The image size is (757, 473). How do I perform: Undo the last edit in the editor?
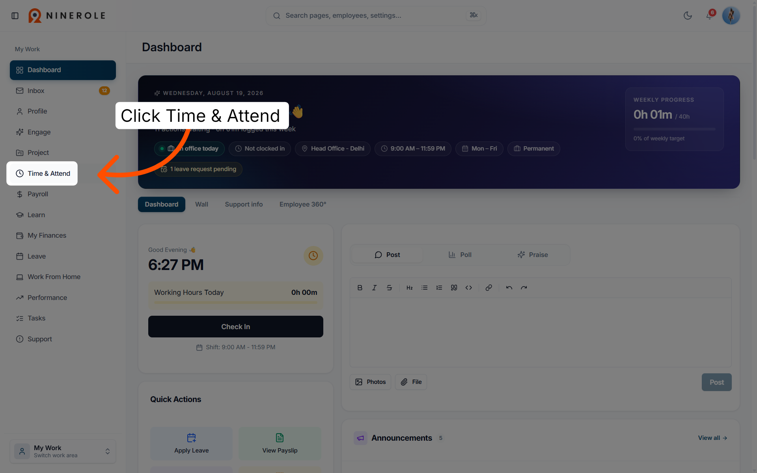[509, 288]
